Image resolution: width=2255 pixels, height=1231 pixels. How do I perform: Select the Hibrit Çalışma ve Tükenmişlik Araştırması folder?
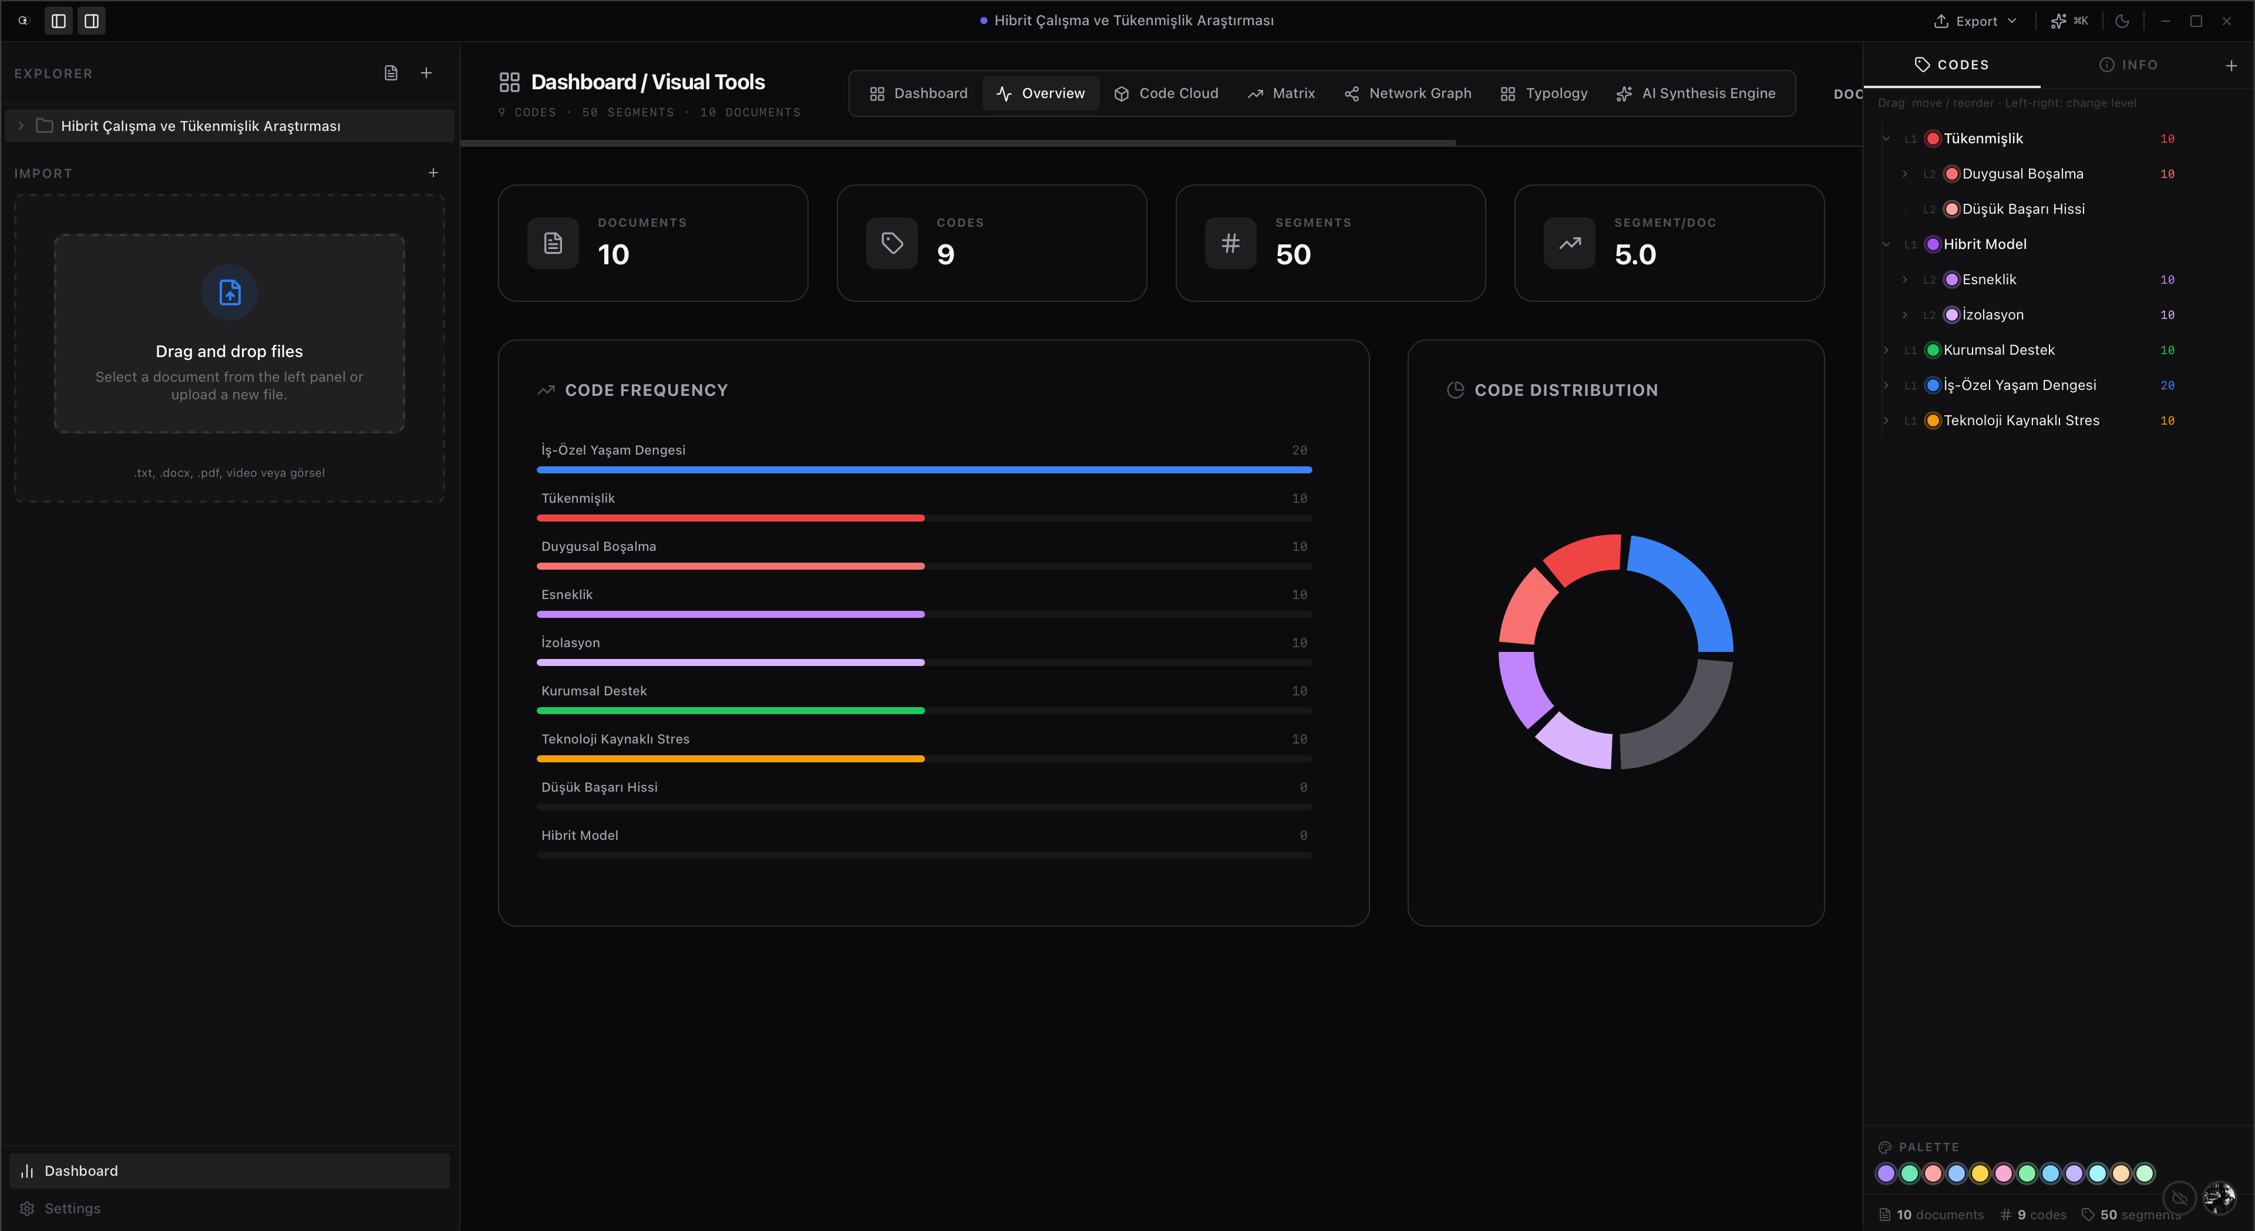[200, 125]
